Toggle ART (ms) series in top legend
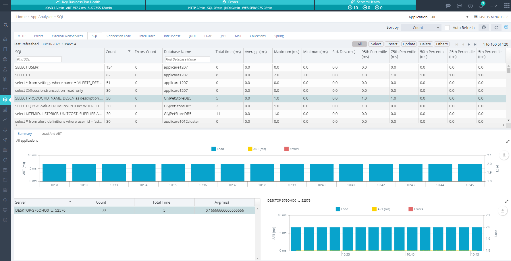This screenshot has width=511, height=261. coord(257,149)
